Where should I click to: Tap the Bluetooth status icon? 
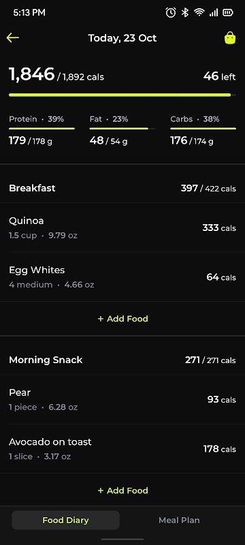tap(185, 13)
